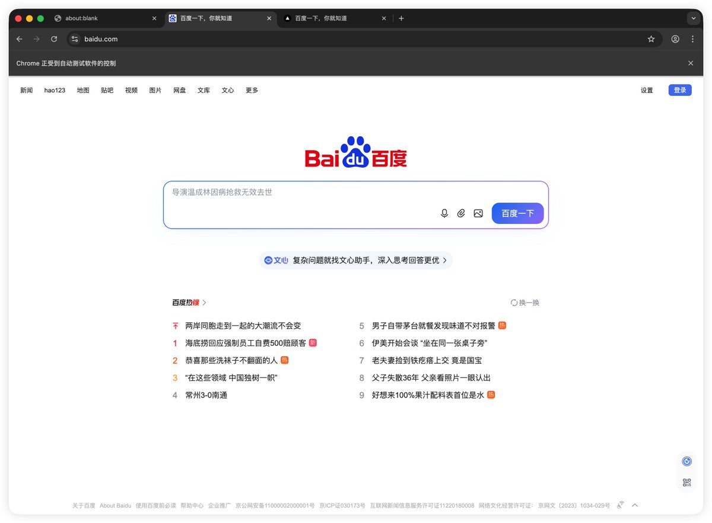Expand the 更多 more menu

[252, 91]
